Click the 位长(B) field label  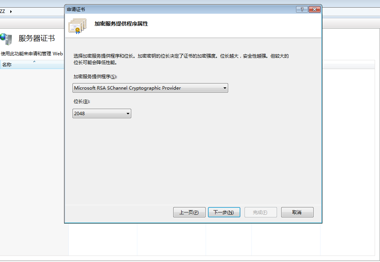pyautogui.click(x=82, y=101)
